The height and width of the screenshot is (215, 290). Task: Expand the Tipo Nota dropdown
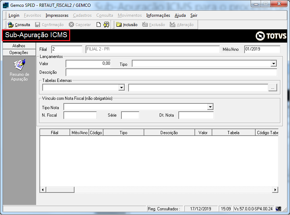[210, 107]
